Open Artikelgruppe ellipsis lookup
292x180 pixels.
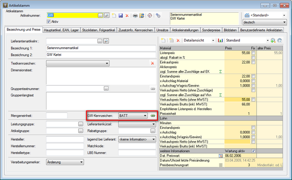(x=81, y=131)
